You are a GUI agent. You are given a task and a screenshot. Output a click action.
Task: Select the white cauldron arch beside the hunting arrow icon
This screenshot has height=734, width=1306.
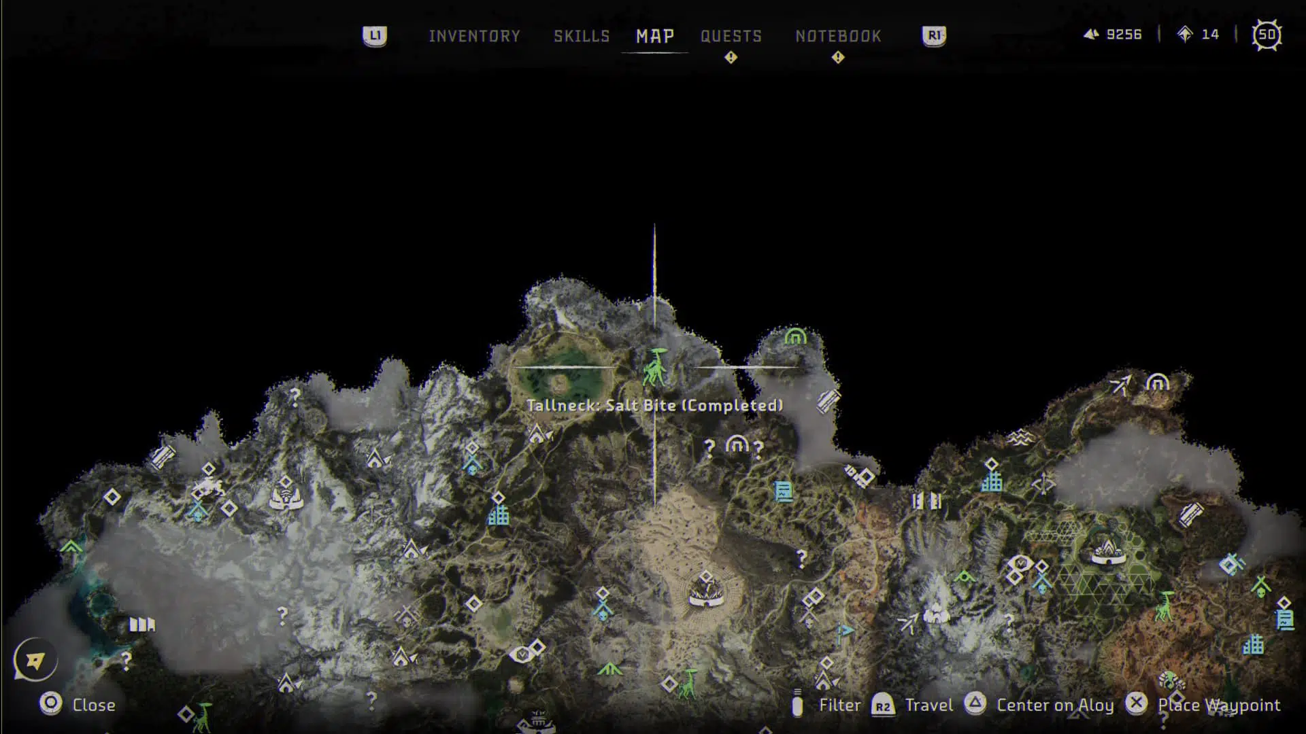1157,383
